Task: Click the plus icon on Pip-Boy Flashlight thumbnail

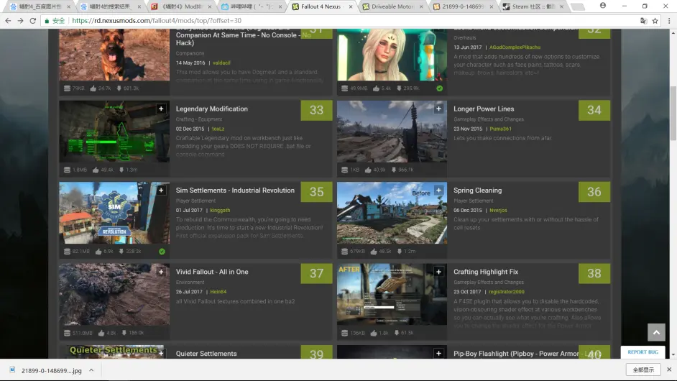Action: (x=438, y=354)
